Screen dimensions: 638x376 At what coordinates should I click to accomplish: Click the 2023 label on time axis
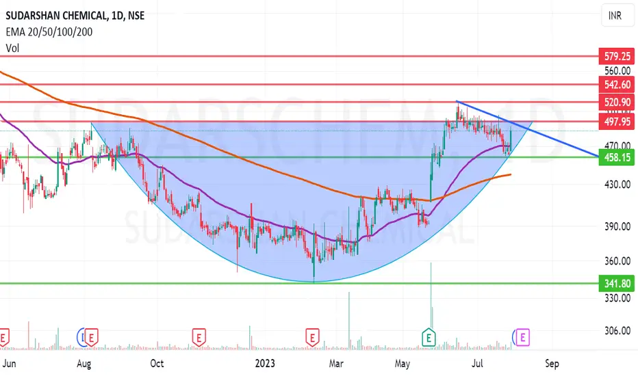265,363
